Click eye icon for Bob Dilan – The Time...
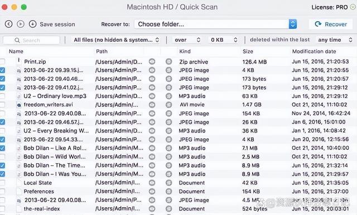This screenshot has width=357, height=215. [152, 165]
